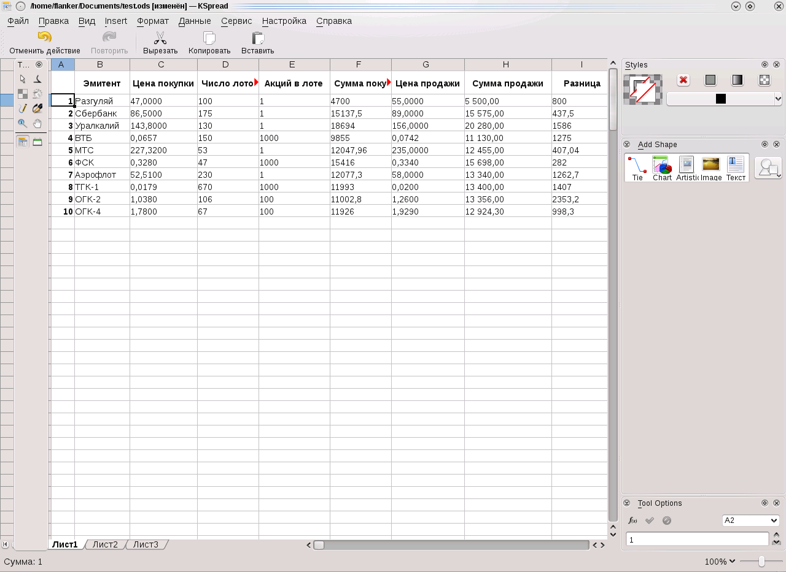Image resolution: width=786 pixels, height=572 pixels.
Task: Open the Файл menu
Action: [x=18, y=21]
